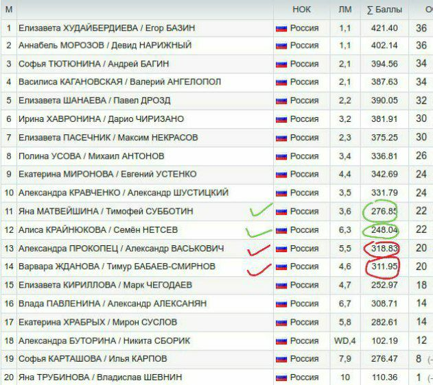Click the М rank column header
The width and height of the screenshot is (433, 385).
[8, 10]
